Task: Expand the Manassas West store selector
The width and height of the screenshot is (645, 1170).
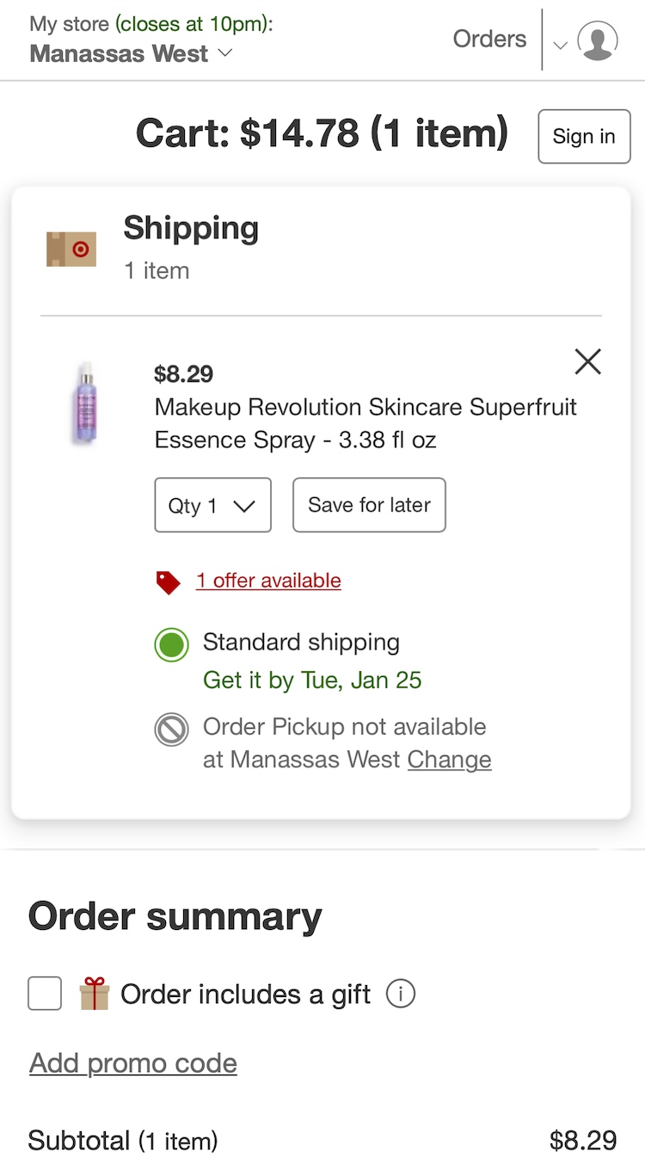Action: click(x=131, y=53)
